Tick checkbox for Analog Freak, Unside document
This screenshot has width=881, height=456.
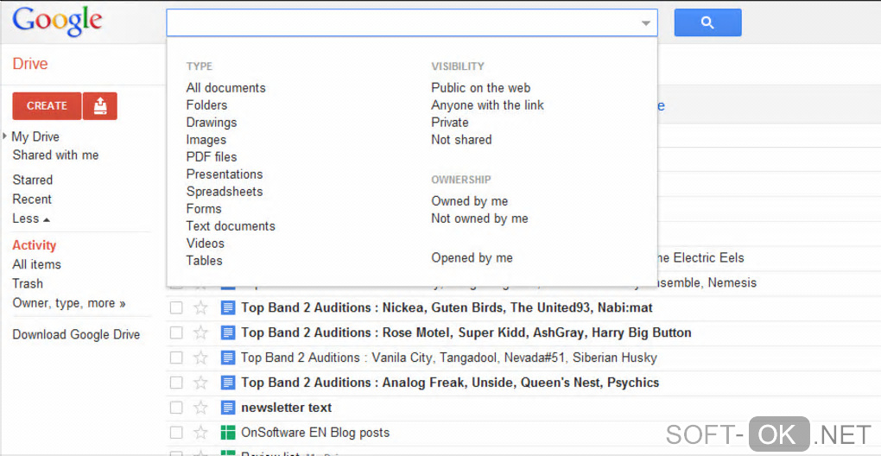(176, 383)
